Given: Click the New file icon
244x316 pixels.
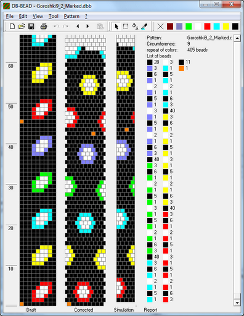Looking at the screenshot, I should point(12,27).
